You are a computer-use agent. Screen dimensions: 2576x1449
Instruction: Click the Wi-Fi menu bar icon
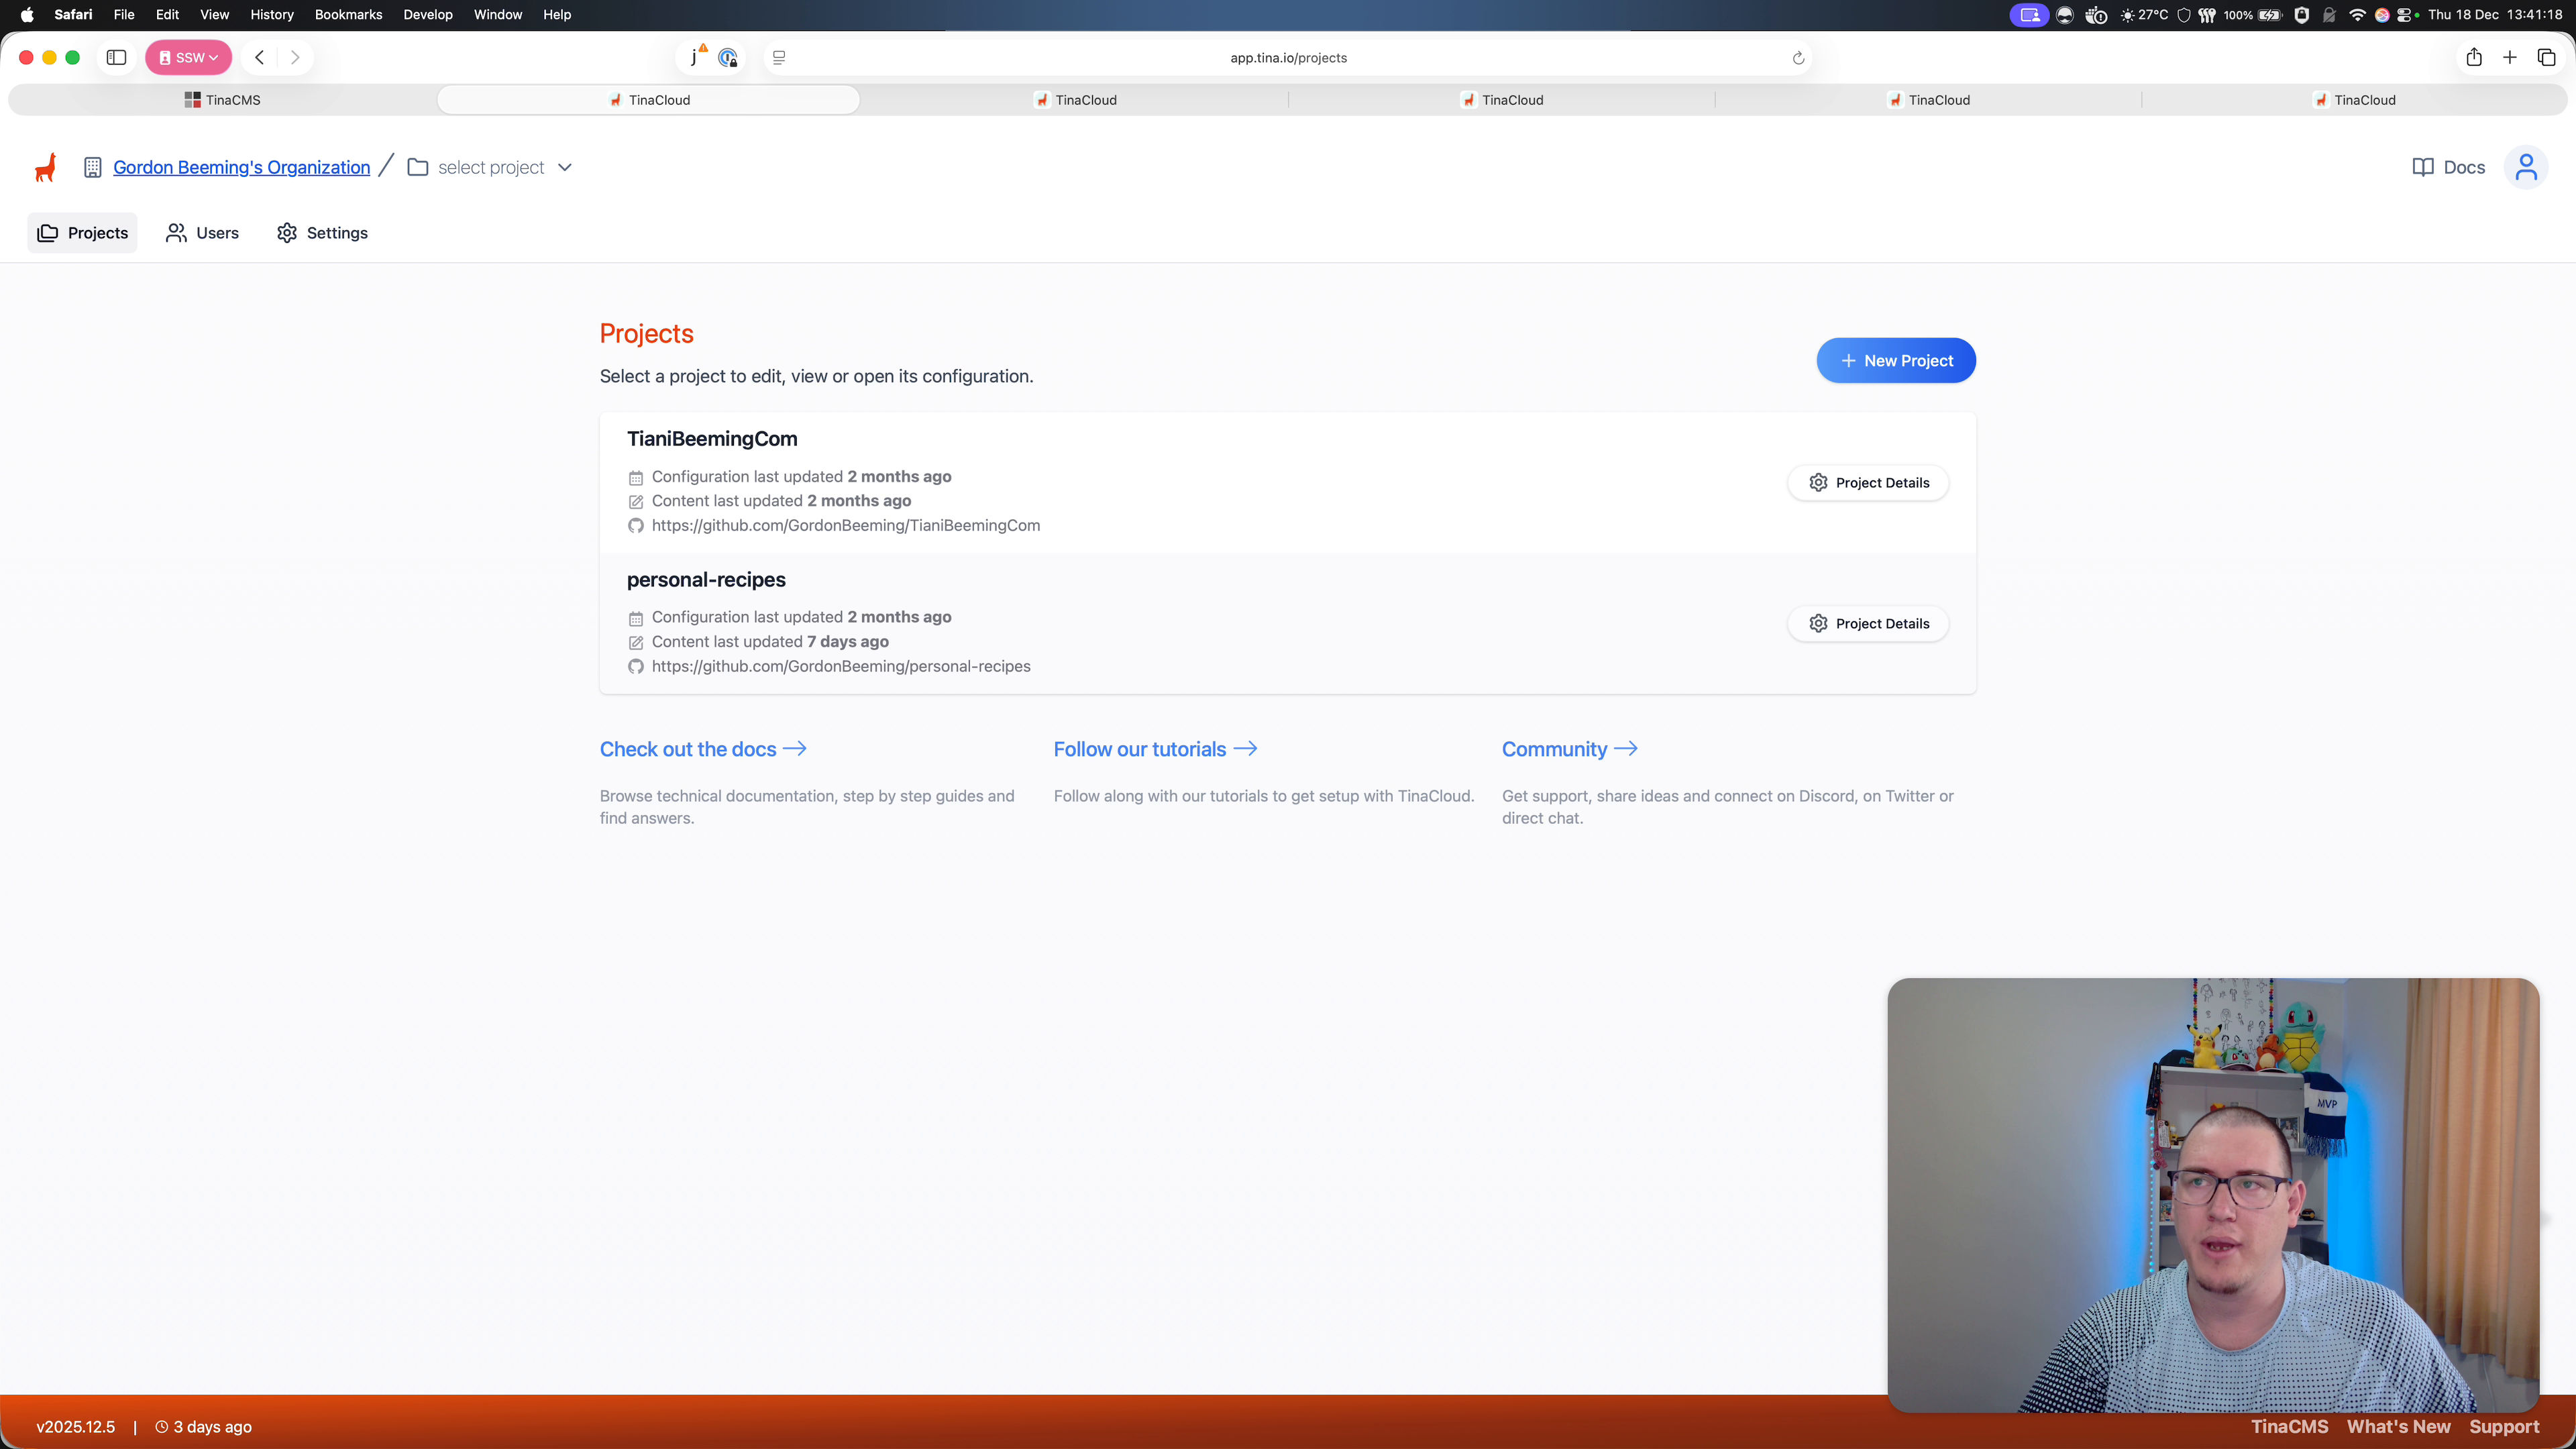coord(2357,15)
